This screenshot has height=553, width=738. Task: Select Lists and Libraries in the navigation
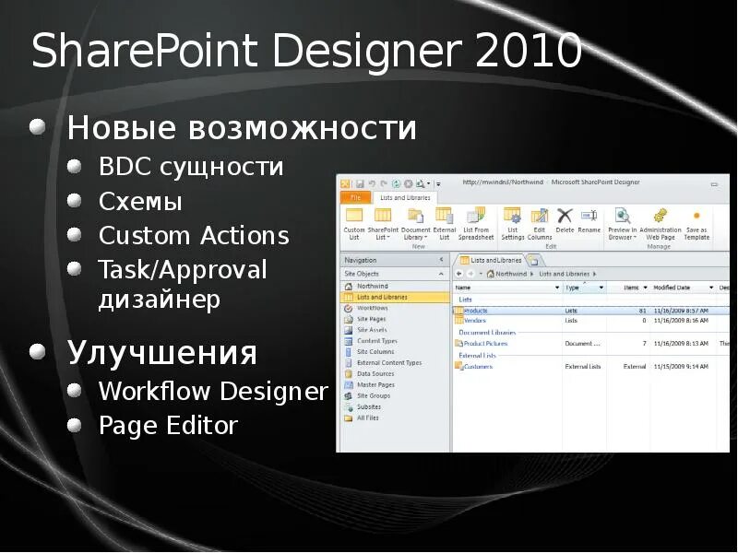click(x=395, y=297)
